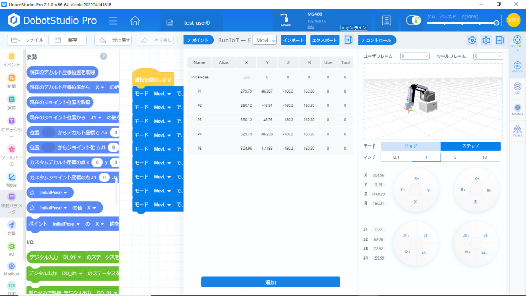Open the Move block category
Screen dimensions: 526x296
(12, 180)
